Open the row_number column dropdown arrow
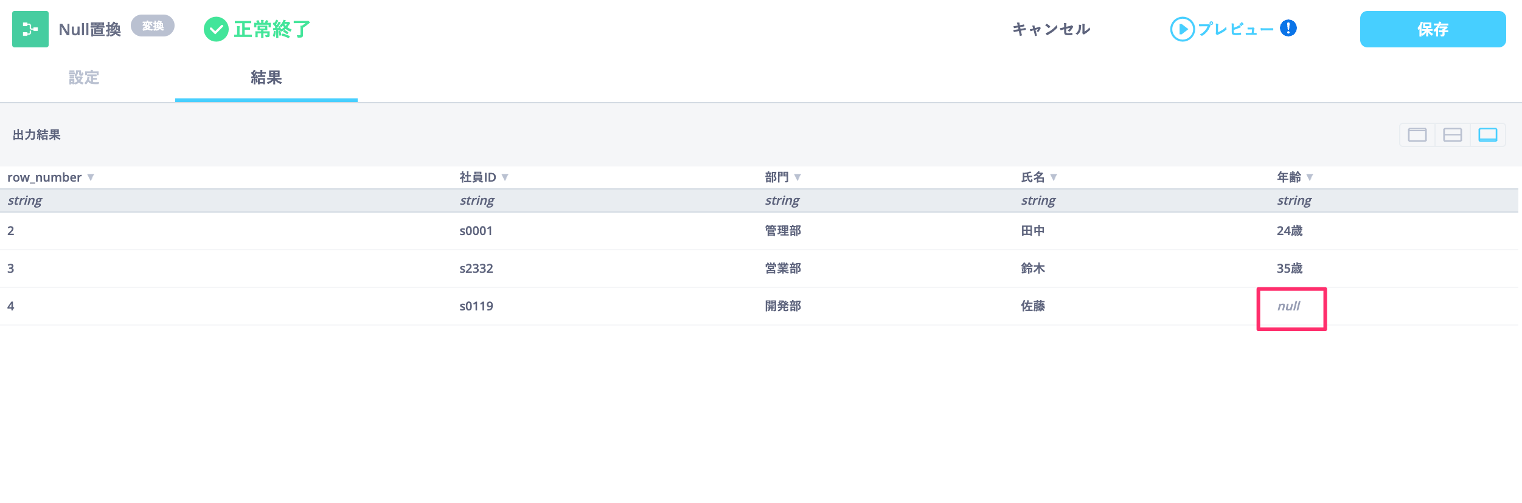The height and width of the screenshot is (503, 1522). click(91, 177)
